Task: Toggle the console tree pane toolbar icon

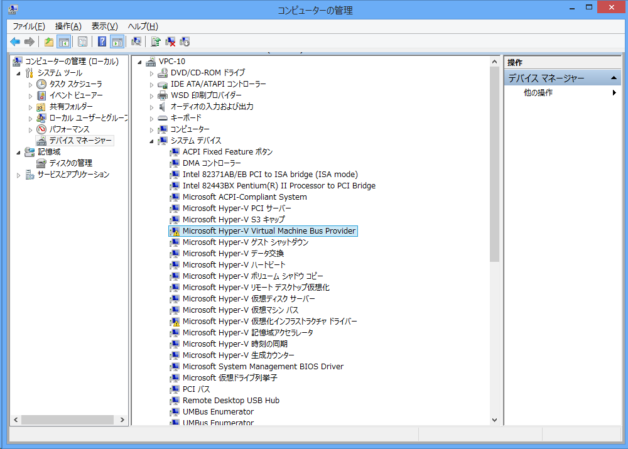Action: pyautogui.click(x=63, y=41)
